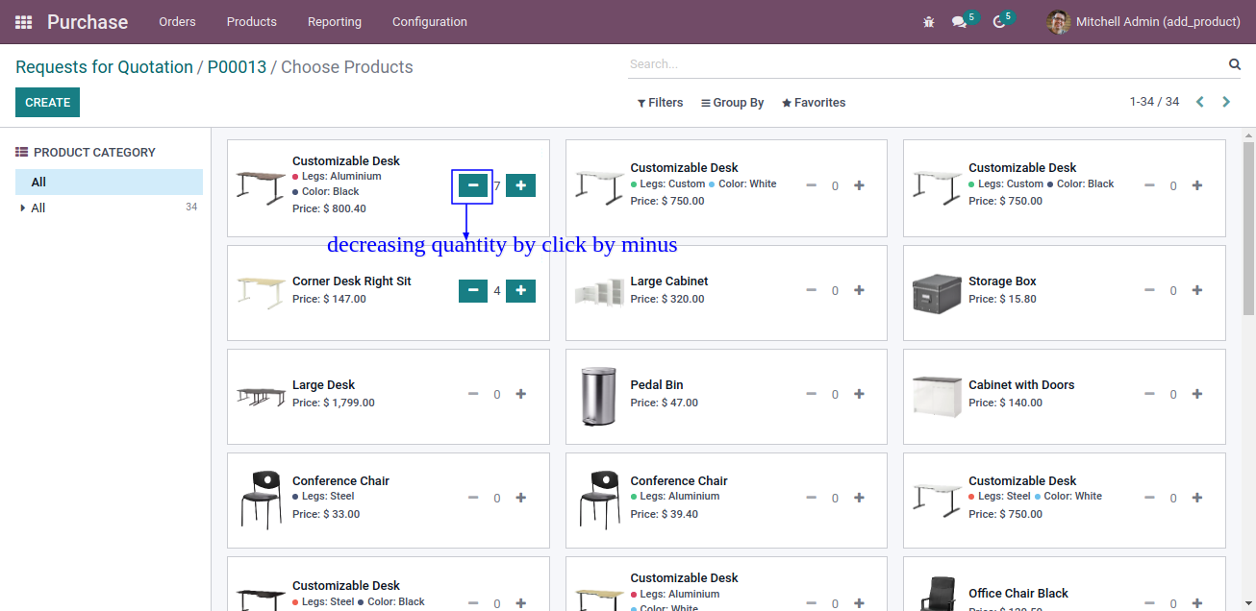The height and width of the screenshot is (611, 1256).
Task: Click plus on the Large Cabinet card
Action: tap(859, 290)
